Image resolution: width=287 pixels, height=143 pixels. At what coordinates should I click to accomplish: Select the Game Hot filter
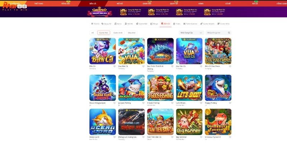click(104, 33)
